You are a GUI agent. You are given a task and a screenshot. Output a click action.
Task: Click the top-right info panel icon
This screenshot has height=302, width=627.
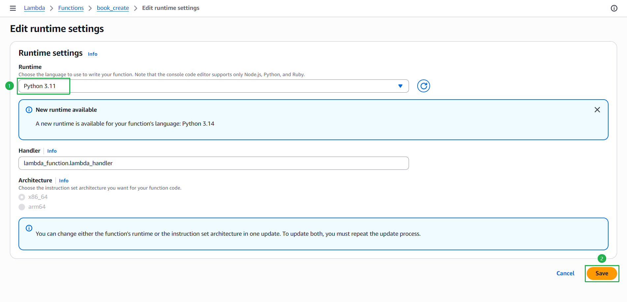click(x=614, y=8)
